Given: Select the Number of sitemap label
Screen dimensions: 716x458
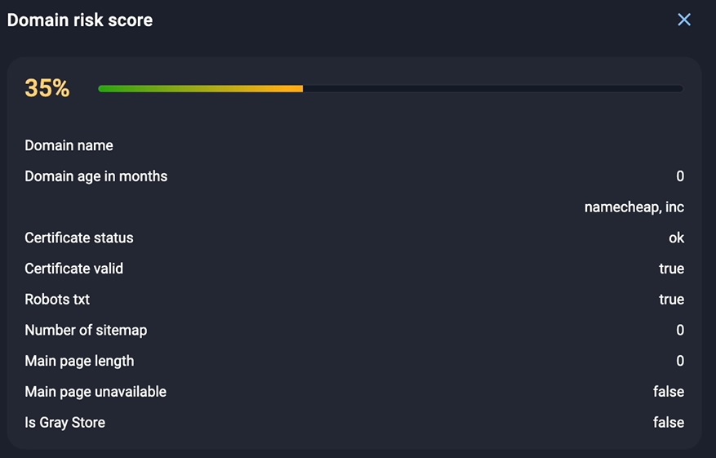Looking at the screenshot, I should point(86,331).
